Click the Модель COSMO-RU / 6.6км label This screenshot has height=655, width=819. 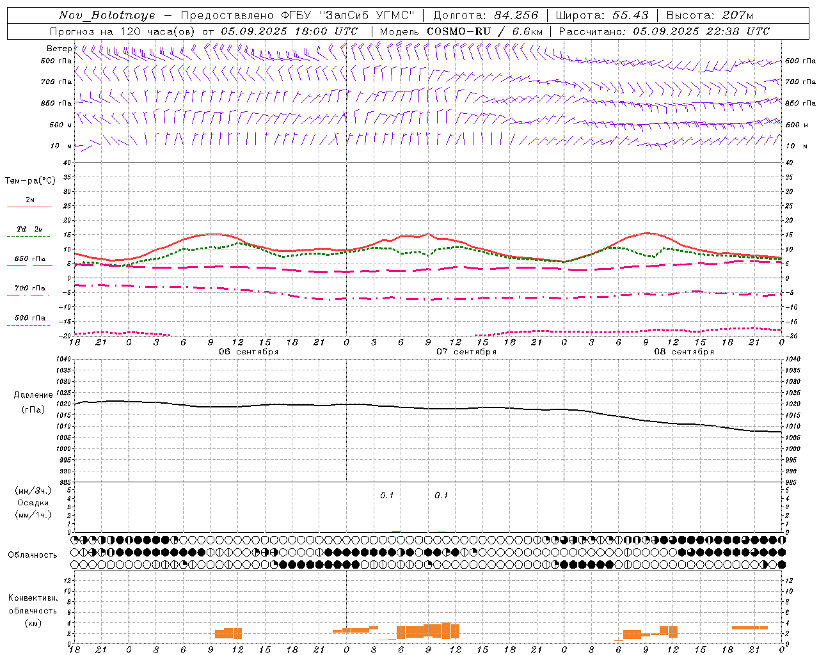461,31
